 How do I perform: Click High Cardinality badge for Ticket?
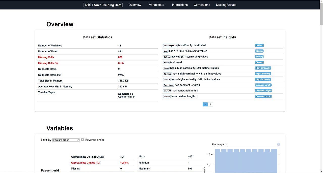point(263,74)
